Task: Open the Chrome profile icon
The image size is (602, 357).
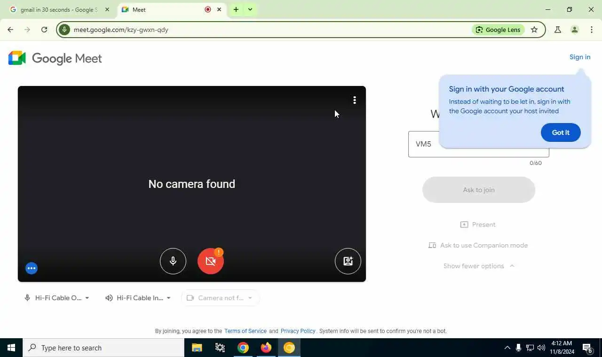Action: point(575,30)
